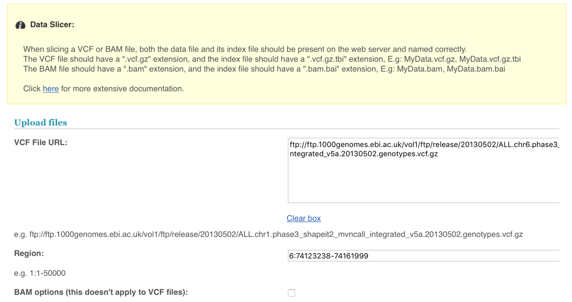The image size is (572, 302).
Task: Click inside the Region input field
Action: click(423, 256)
